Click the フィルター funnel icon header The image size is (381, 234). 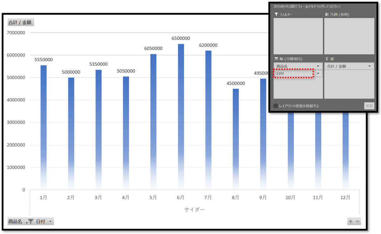tap(276, 15)
